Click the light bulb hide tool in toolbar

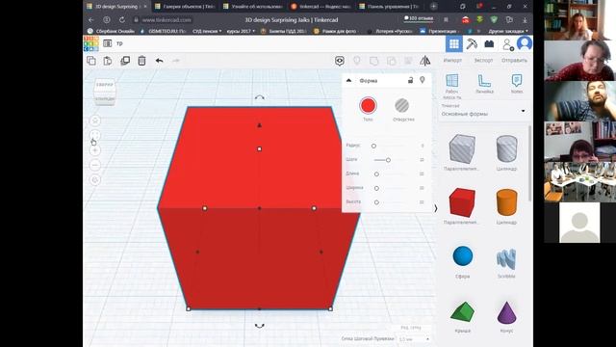pyautogui.click(x=357, y=61)
